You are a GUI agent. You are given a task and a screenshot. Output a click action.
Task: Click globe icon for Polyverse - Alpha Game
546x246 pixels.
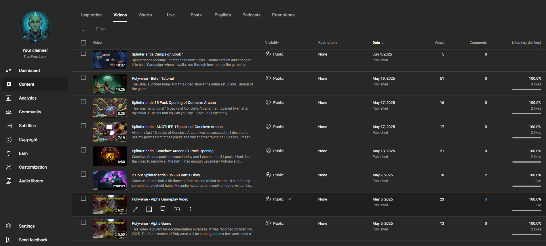(268, 223)
